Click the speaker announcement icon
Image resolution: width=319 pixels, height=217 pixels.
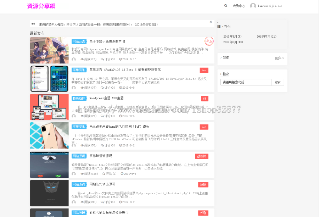pyautogui.click(x=33, y=24)
